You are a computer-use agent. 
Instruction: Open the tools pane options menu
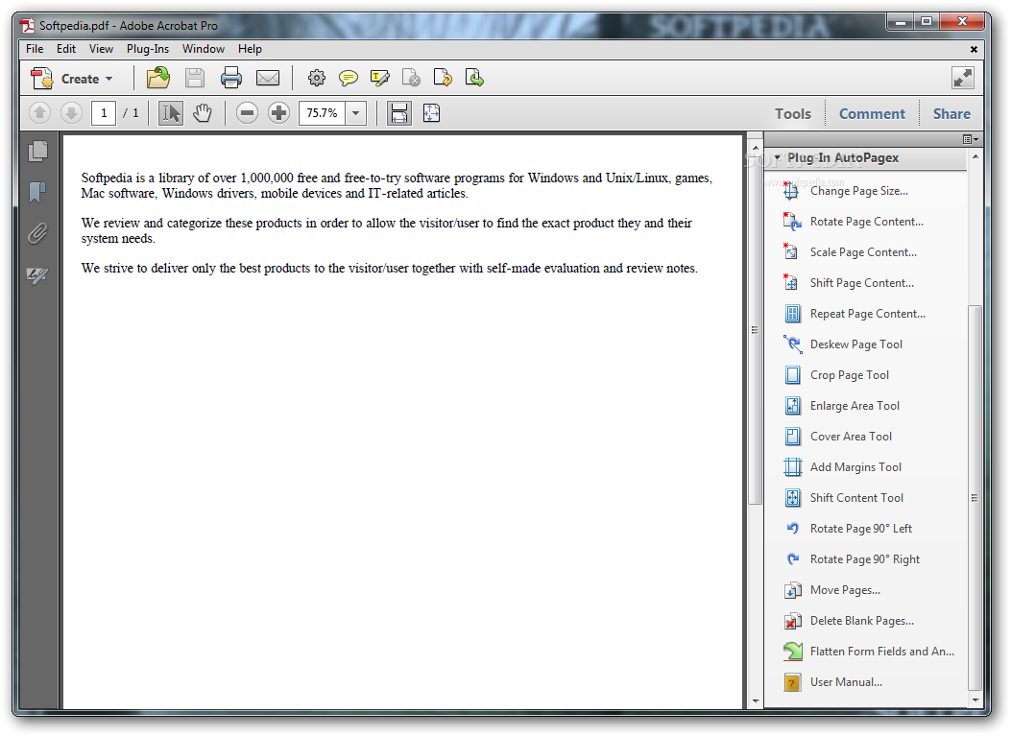[x=971, y=139]
